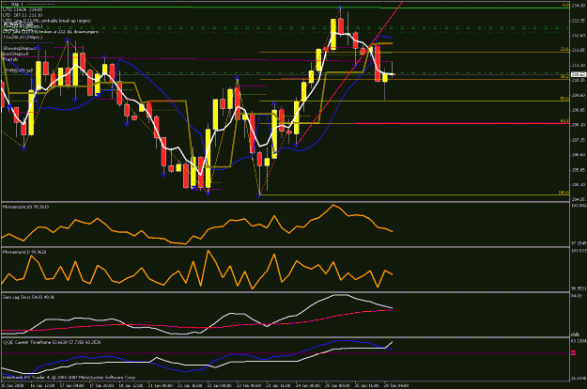This screenshot has height=389, width=587.
Task: Click the 21 Jan 16:00 time axis label
Action: [190, 385]
